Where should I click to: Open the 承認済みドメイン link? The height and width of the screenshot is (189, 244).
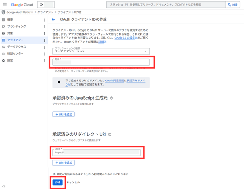point(136,80)
